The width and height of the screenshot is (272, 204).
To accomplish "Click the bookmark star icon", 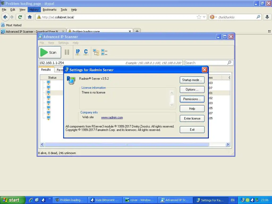I will point(199,17).
